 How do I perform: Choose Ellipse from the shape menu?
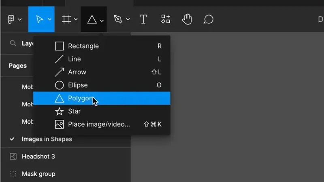(x=102, y=85)
